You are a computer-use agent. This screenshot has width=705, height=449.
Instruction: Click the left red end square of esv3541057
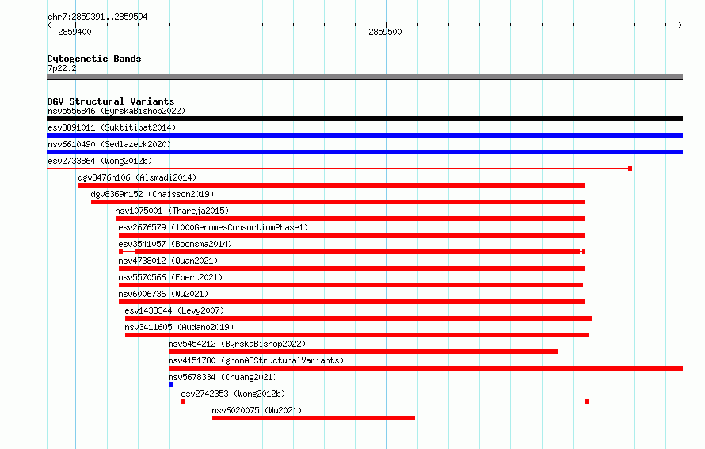coord(121,252)
